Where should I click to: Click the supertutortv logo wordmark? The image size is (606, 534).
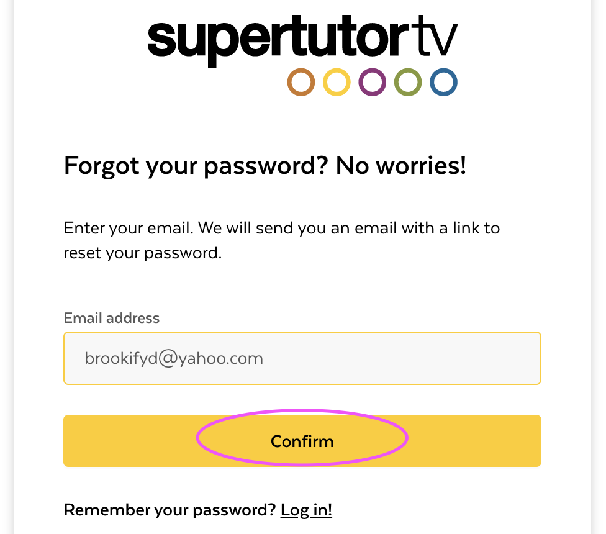302,40
